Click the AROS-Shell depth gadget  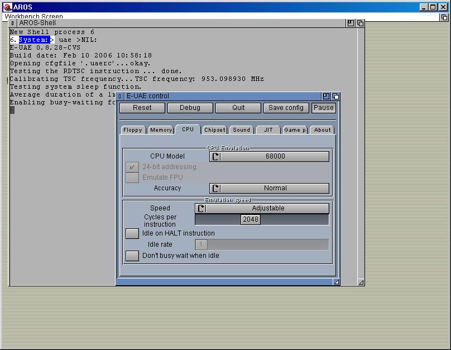point(360,23)
